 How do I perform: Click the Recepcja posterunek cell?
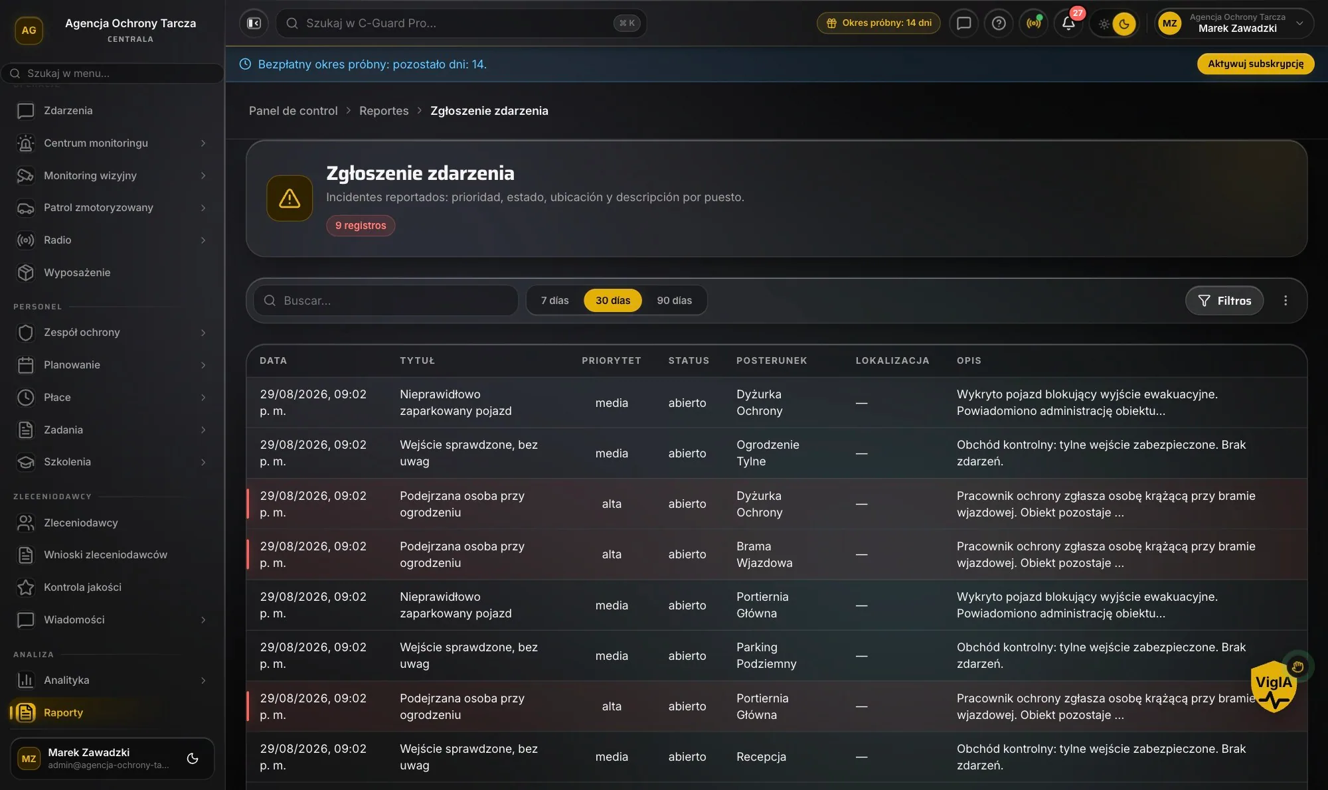coord(761,757)
